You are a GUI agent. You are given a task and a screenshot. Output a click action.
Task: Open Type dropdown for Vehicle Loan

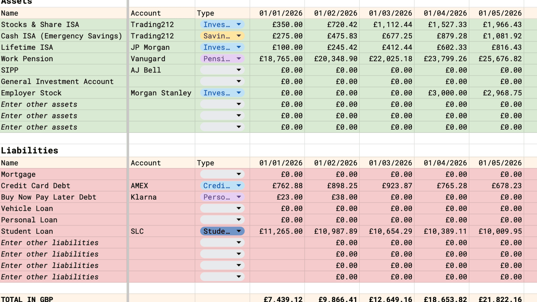pyautogui.click(x=222, y=208)
